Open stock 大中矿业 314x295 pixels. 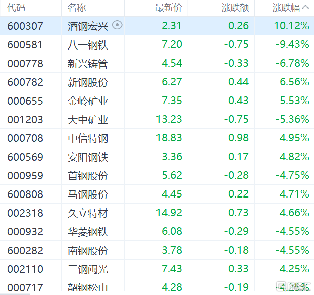[88, 120]
